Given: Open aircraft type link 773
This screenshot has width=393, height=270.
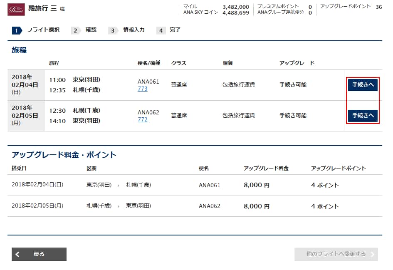Looking at the screenshot, I should 142,89.
